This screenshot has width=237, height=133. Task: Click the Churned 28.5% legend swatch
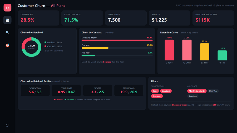45,46
